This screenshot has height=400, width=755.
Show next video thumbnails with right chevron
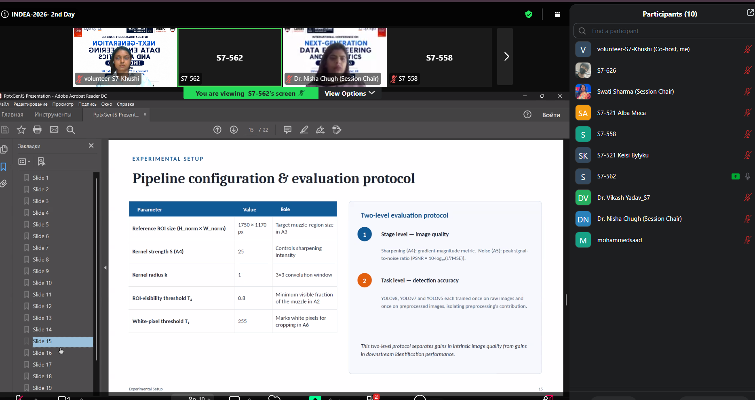click(x=505, y=57)
